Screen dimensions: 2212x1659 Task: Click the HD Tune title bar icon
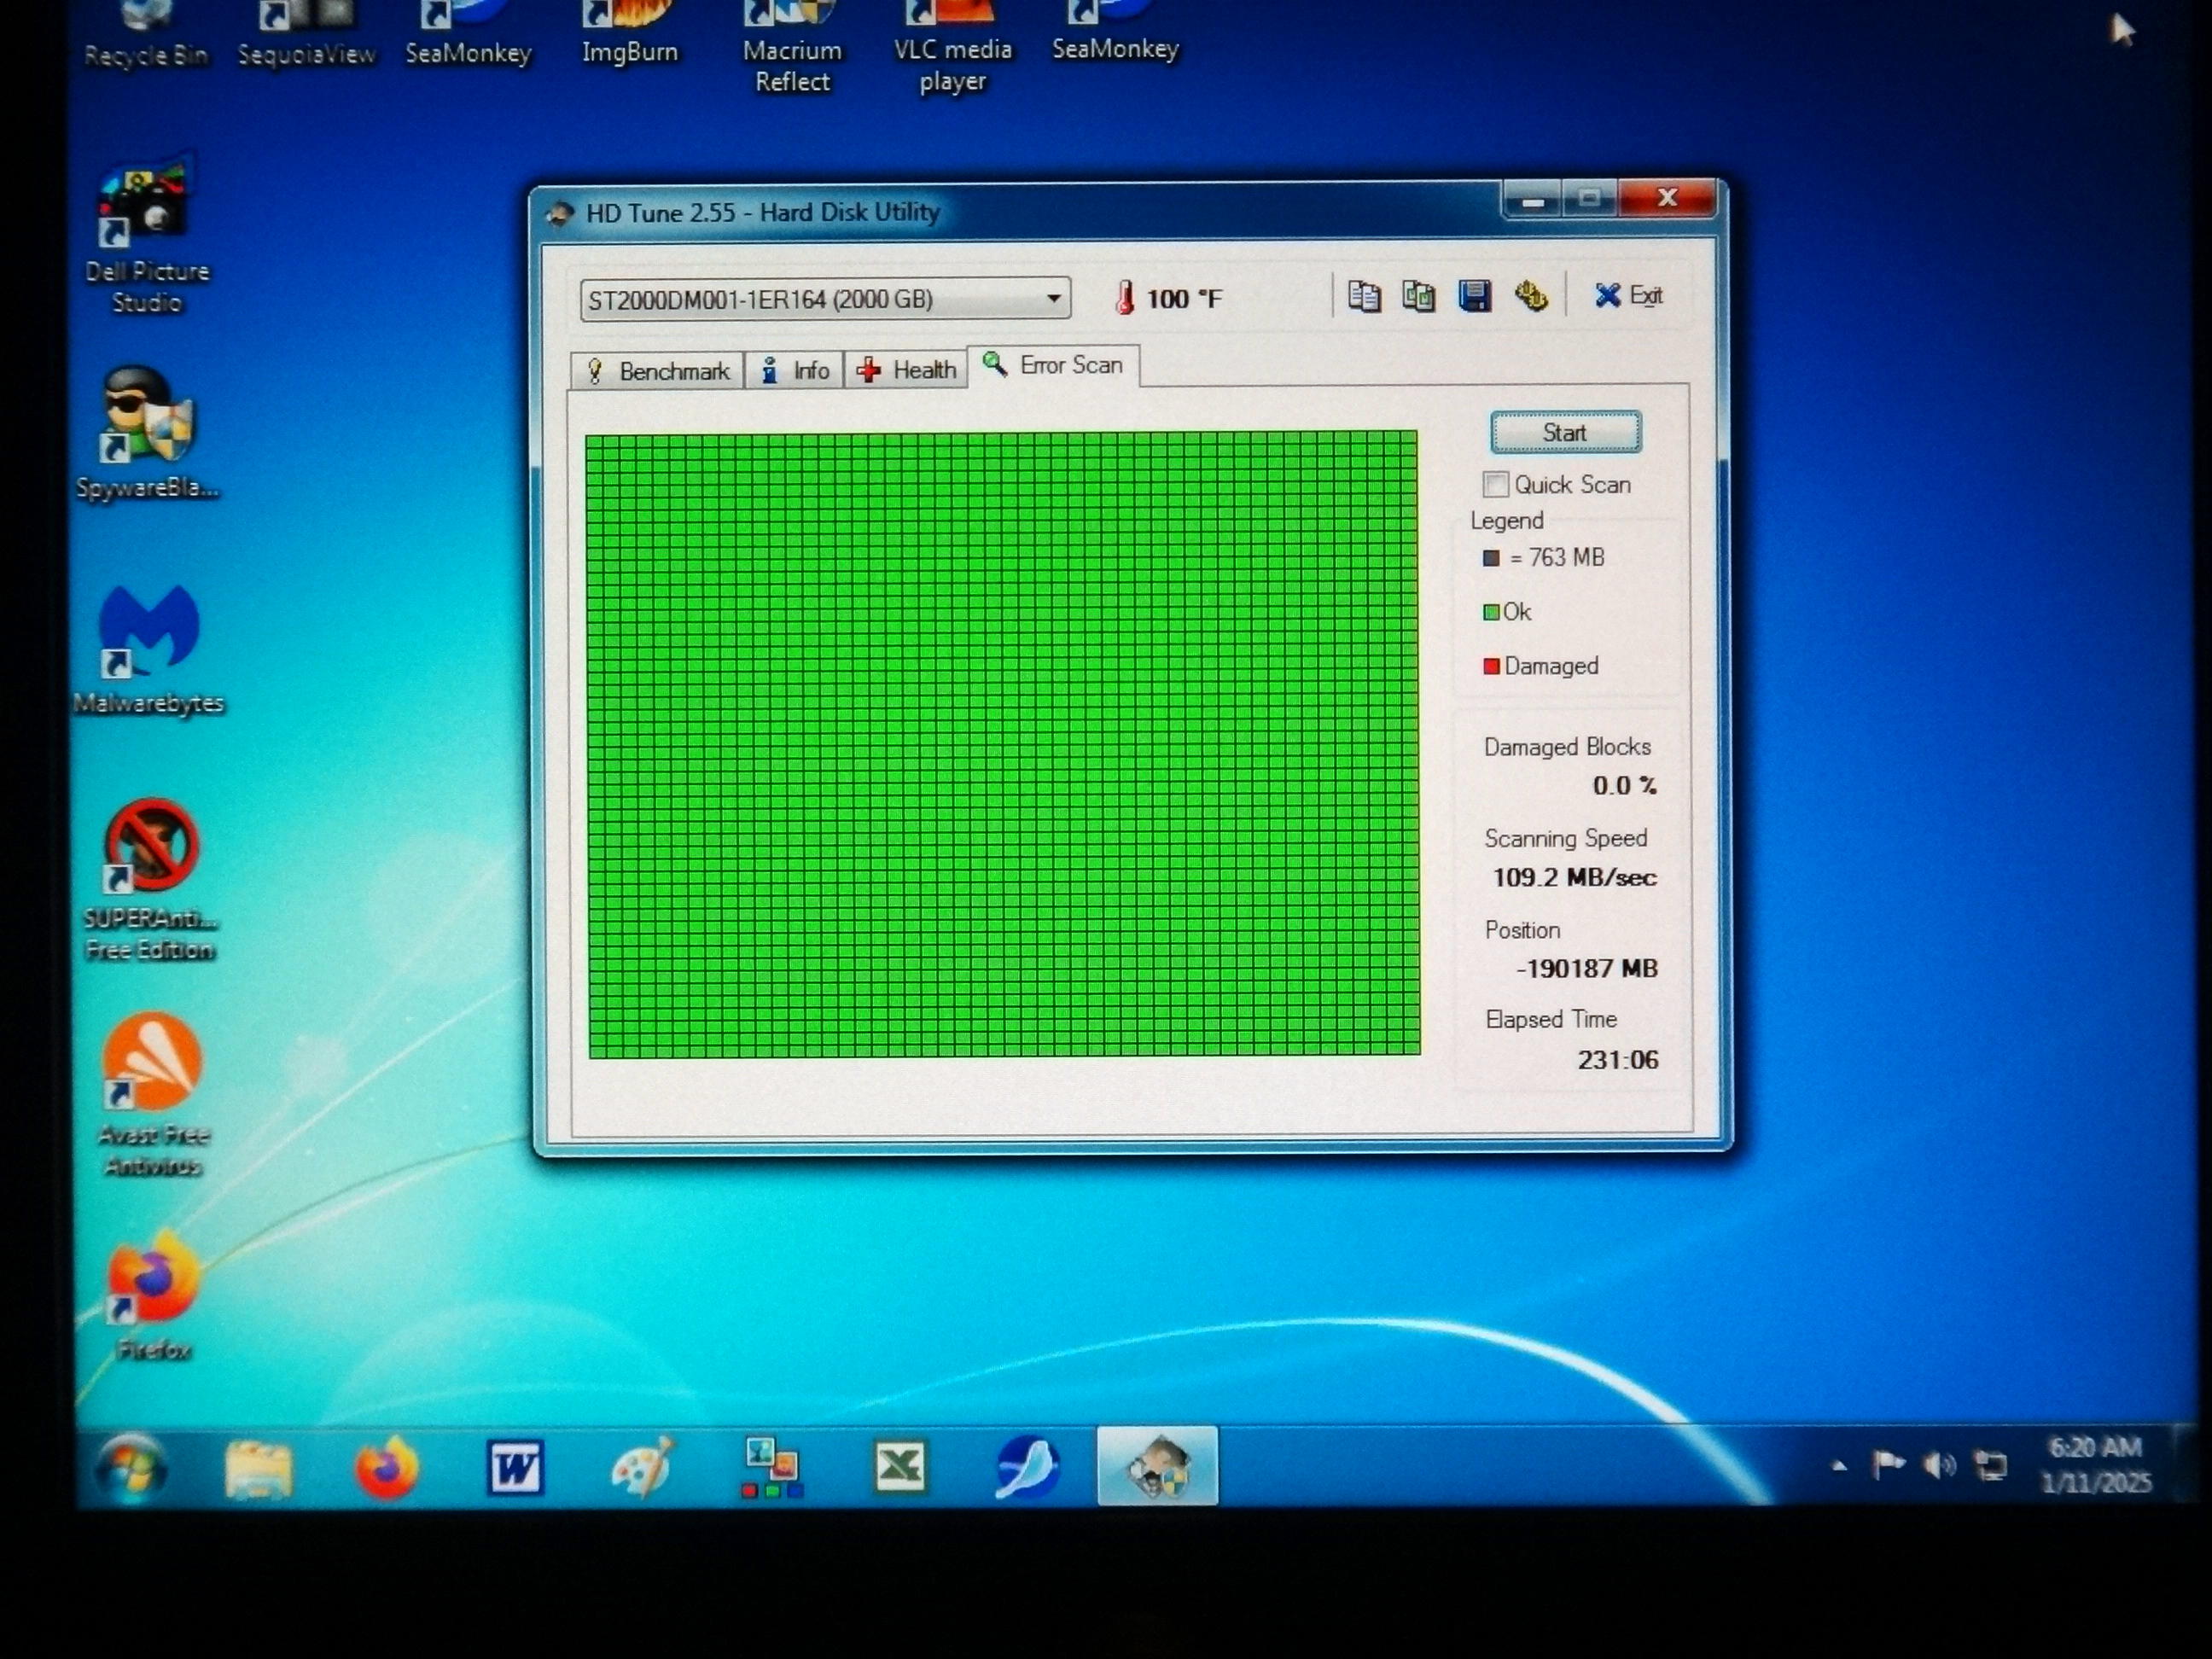pyautogui.click(x=560, y=213)
